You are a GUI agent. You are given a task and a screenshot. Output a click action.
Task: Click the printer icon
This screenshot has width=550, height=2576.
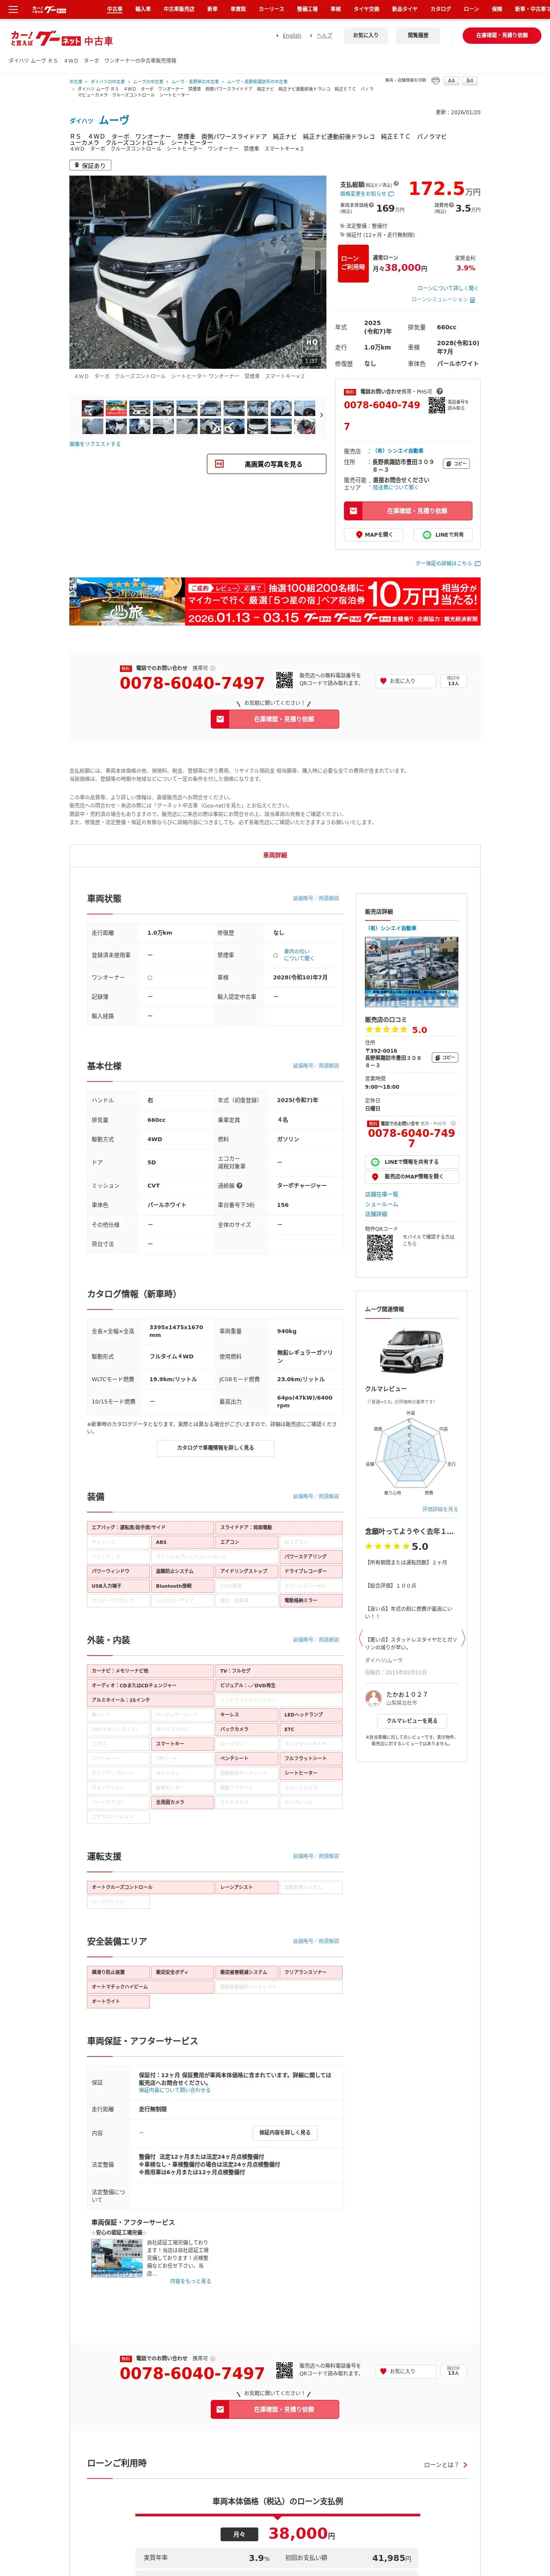click(x=435, y=81)
